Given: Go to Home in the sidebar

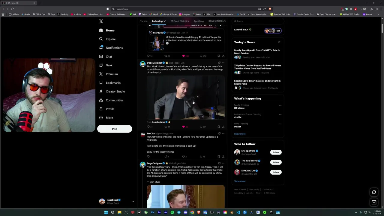Looking at the screenshot, I should point(107,30).
